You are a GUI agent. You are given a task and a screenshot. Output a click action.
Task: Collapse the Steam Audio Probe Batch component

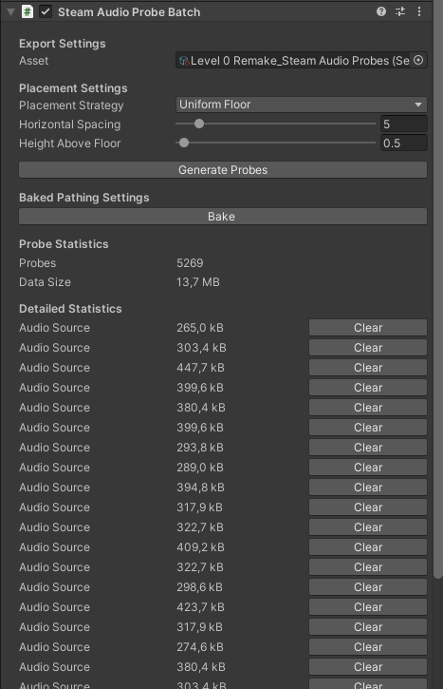click(10, 11)
